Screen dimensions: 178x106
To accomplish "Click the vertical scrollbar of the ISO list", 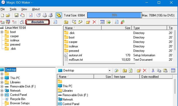I will pos(175,40).
